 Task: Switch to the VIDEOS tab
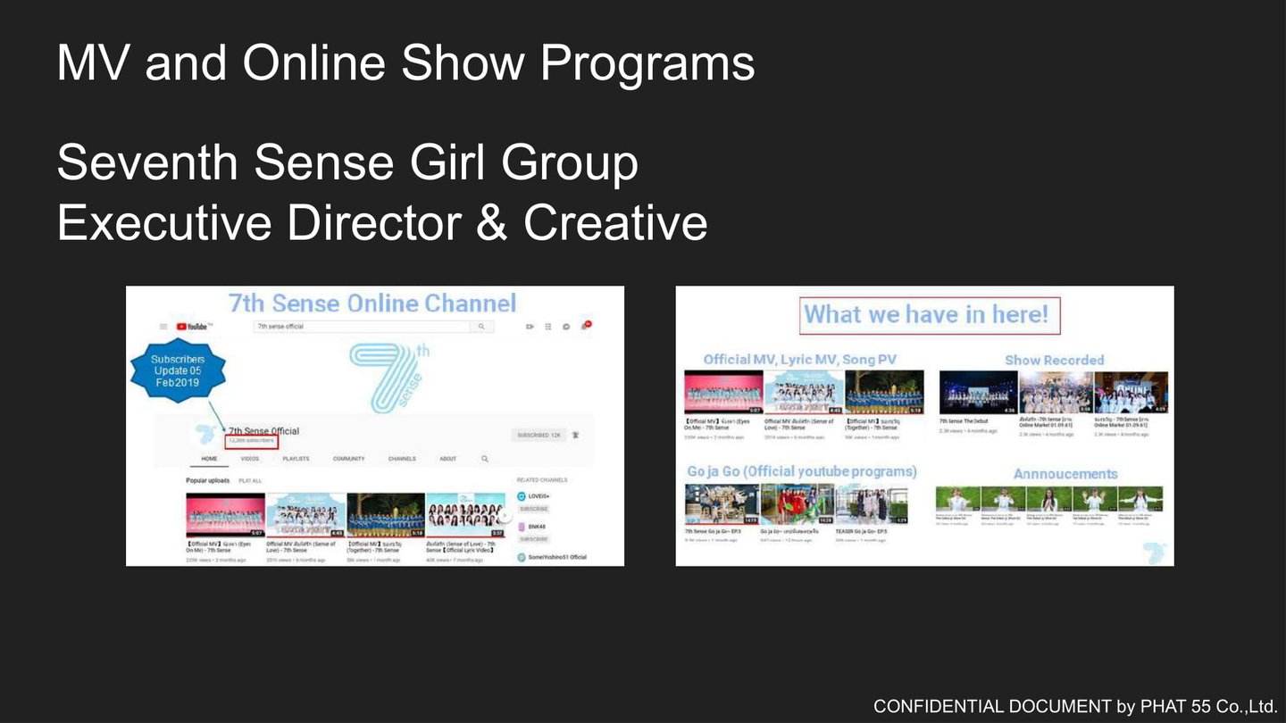[x=250, y=459]
